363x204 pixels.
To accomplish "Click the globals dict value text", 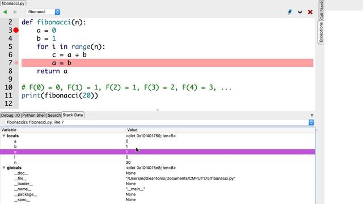I will (x=151, y=168).
